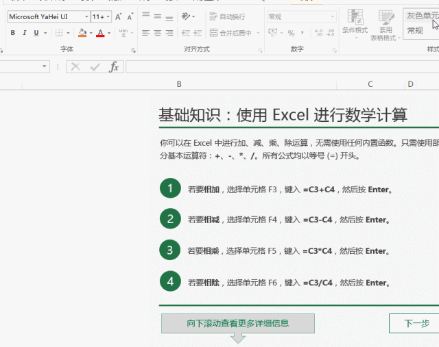The height and width of the screenshot is (347, 439).
Task: Click merge and center (合并后居中)
Action: (x=230, y=33)
